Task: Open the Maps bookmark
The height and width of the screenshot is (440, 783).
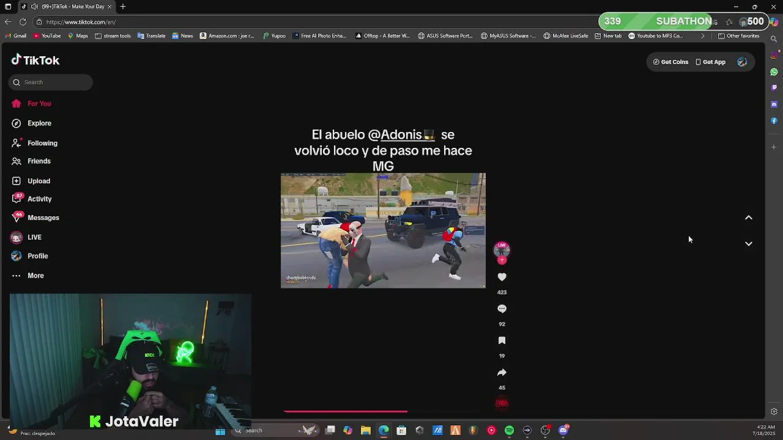Action: point(78,36)
